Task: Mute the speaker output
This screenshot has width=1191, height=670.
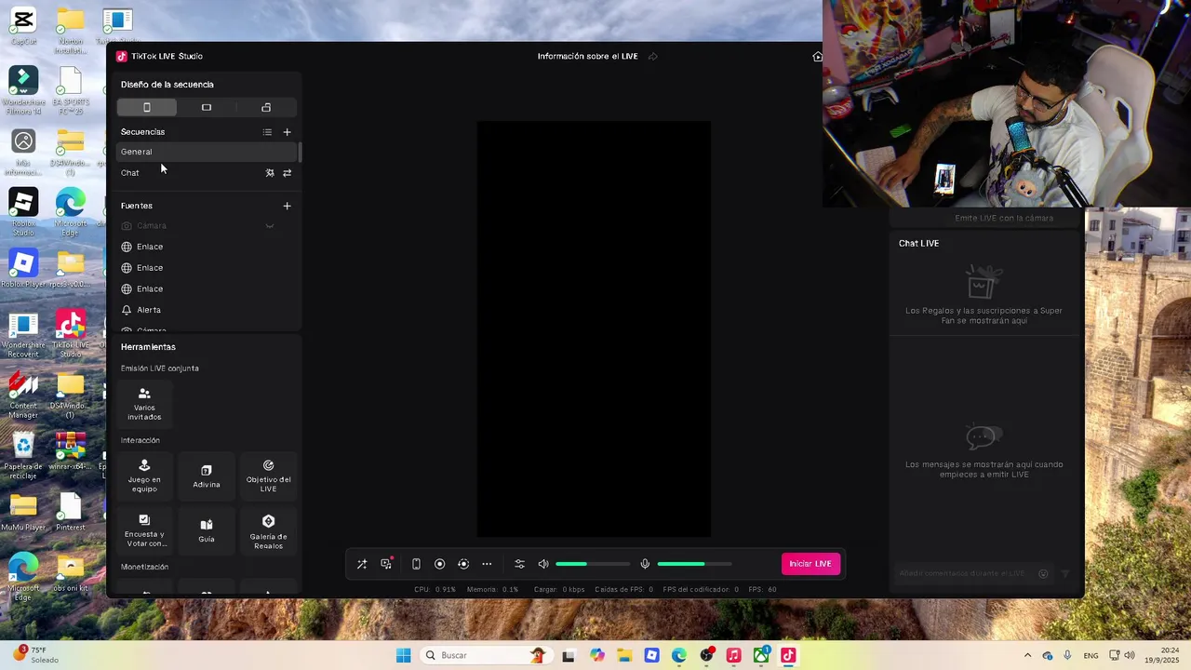Action: [x=543, y=564]
